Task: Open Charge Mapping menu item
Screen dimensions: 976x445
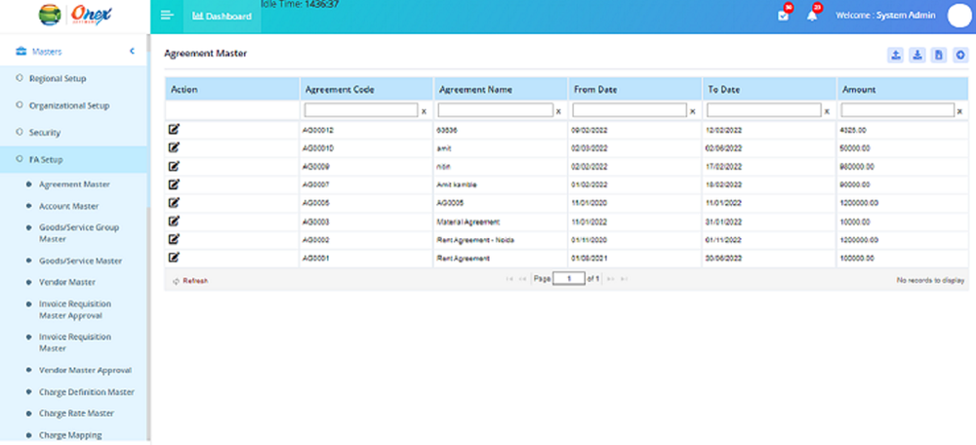Action: pyautogui.click(x=70, y=435)
